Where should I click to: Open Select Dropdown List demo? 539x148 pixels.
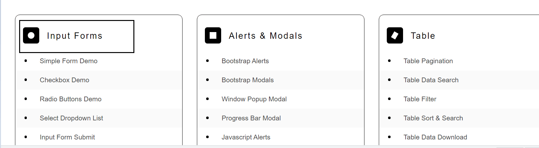pos(71,118)
